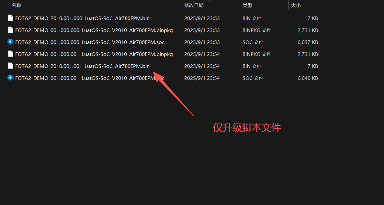Select file name FOTA2_DEMO_001.000.000_LuatOS-SoC_V2010_Air780EPM.binpkg
384x205 pixels.
coord(94,30)
